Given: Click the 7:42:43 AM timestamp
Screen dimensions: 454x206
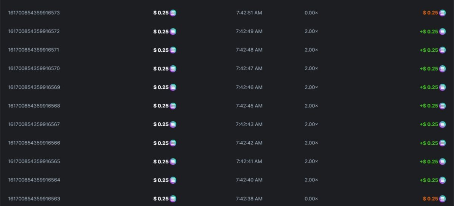Looking at the screenshot, I should click(x=249, y=125).
